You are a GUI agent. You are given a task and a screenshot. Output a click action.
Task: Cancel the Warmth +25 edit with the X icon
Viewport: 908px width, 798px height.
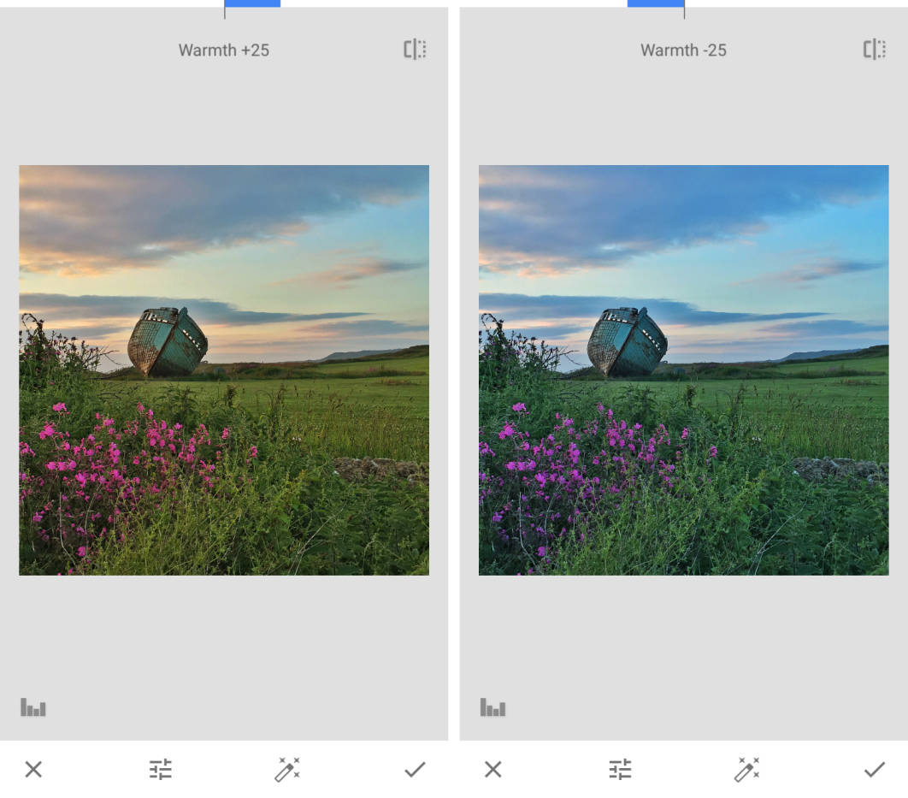click(x=32, y=769)
